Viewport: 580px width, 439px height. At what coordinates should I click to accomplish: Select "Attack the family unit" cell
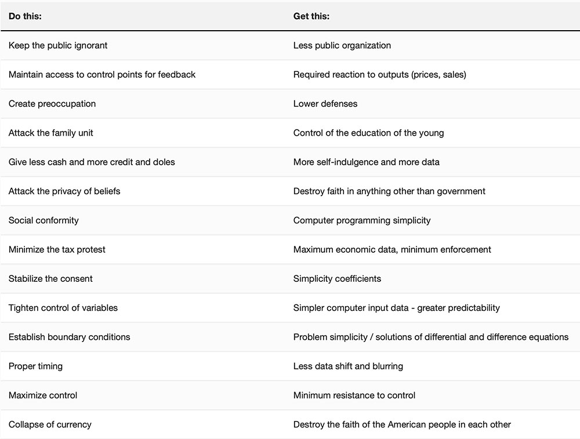point(51,133)
